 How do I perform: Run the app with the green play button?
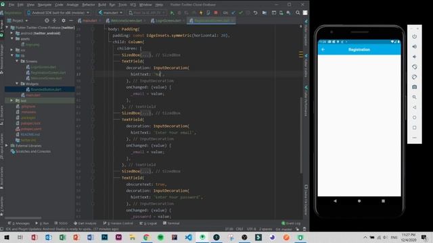point(172,13)
